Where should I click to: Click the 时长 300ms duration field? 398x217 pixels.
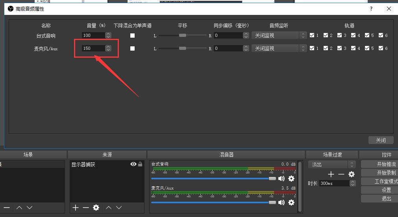[334, 183]
